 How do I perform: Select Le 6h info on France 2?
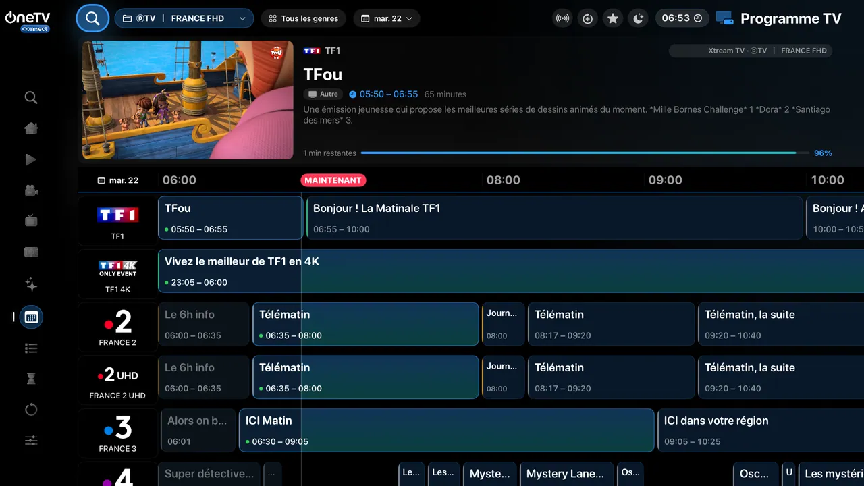(x=204, y=325)
